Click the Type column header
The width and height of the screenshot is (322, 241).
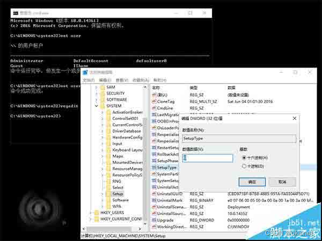tap(193, 88)
